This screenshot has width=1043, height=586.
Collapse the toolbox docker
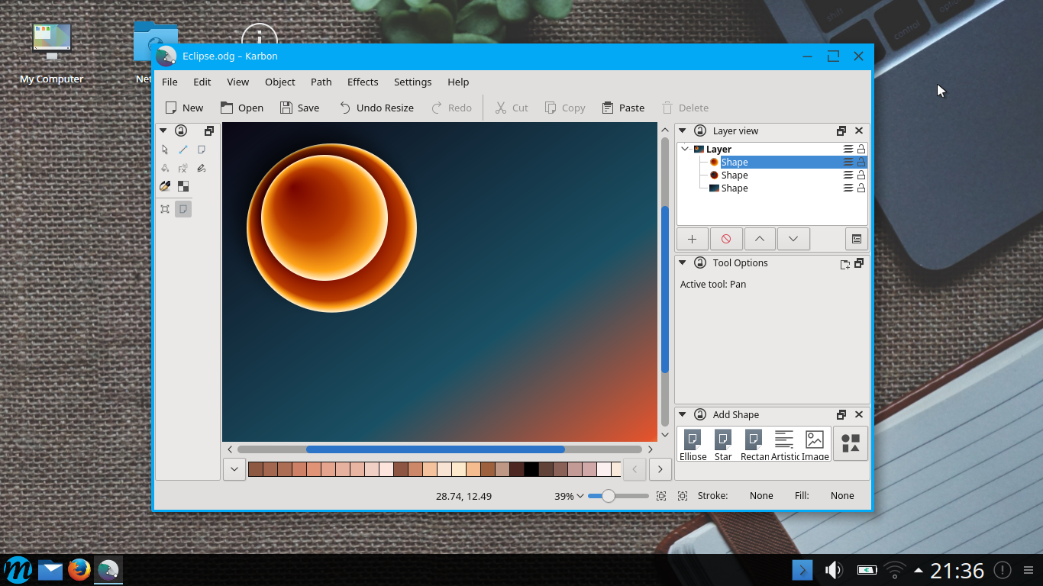pyautogui.click(x=163, y=130)
